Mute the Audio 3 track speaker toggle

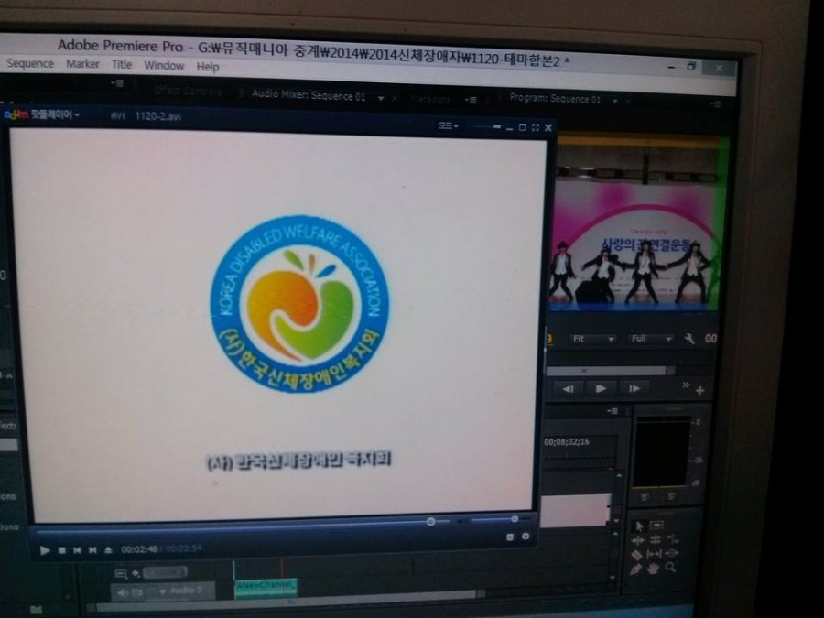tap(123, 592)
